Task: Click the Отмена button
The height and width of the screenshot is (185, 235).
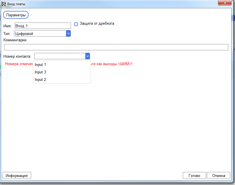Action: click(x=219, y=176)
